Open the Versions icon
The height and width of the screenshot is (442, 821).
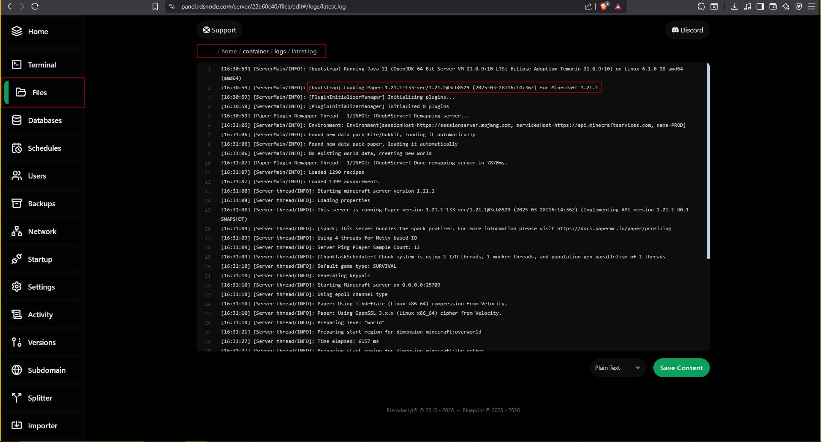[17, 342]
